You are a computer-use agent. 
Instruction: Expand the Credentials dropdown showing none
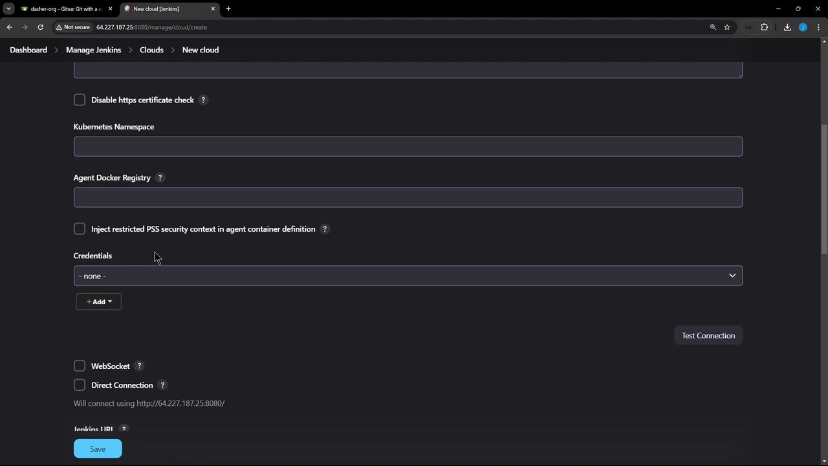(x=408, y=276)
